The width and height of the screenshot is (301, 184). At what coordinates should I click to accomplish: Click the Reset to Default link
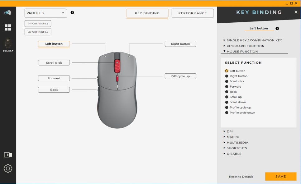click(x=241, y=177)
